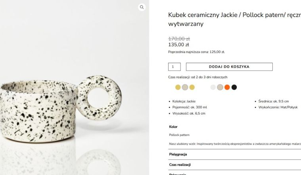This screenshot has width=301, height=175.
Task: Select the white color swatch
Action: [213, 87]
